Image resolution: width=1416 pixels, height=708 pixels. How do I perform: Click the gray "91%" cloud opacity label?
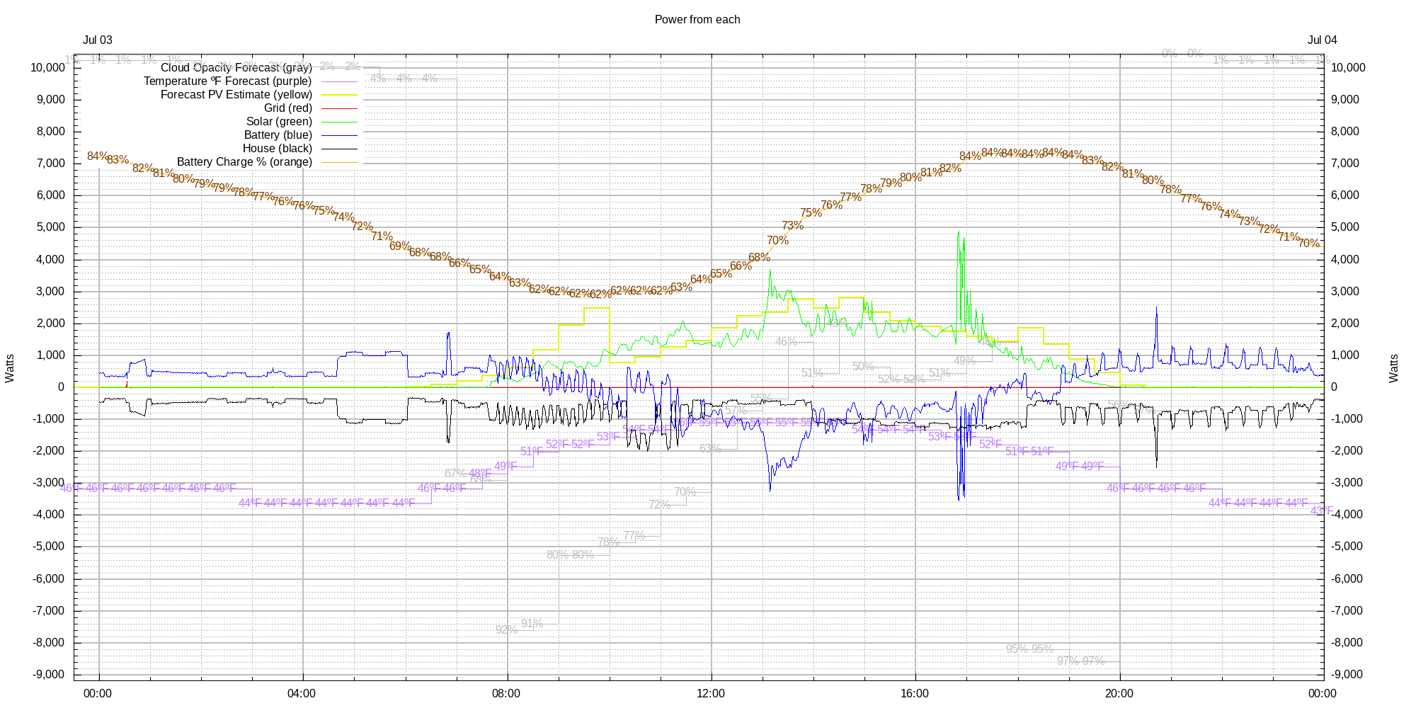point(532,624)
